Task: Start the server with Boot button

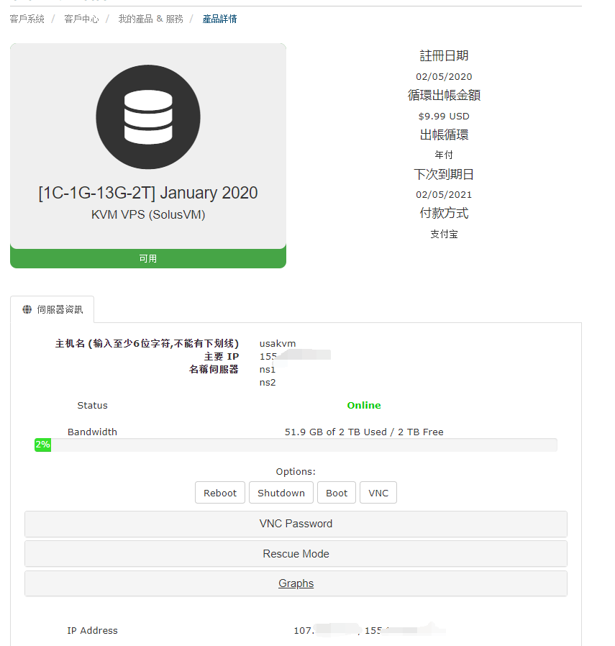Action: point(337,493)
